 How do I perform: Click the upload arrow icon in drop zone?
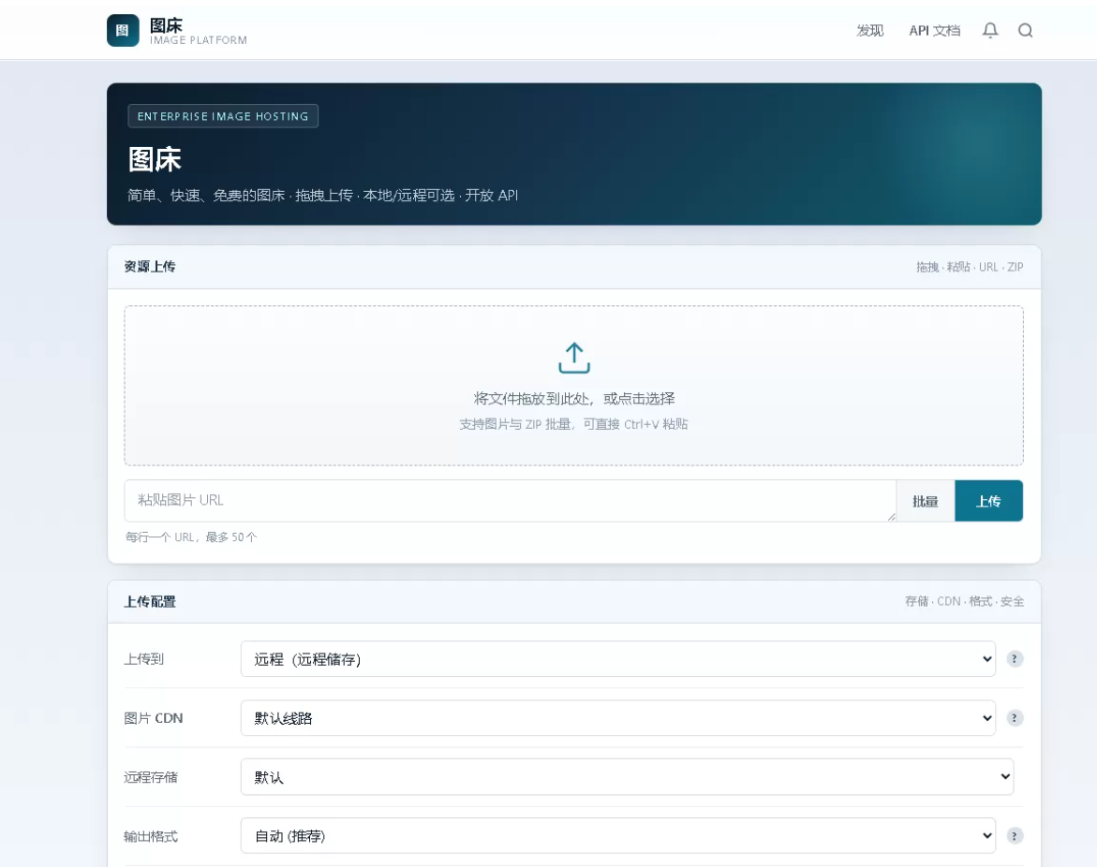573,358
